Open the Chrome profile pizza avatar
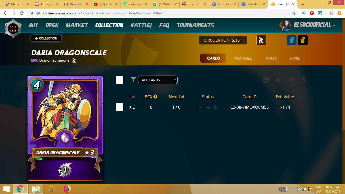 pos(331,13)
